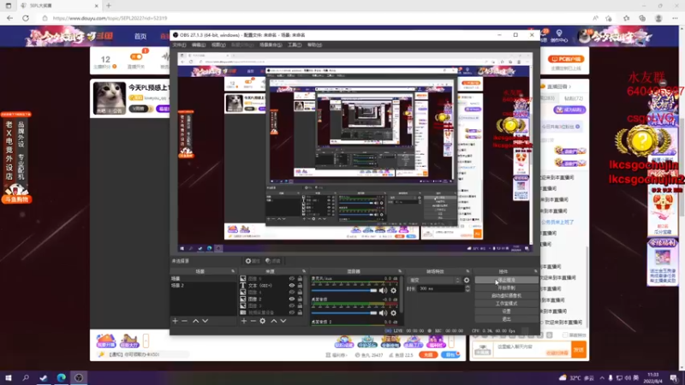The image size is (685, 385).
Task: Open OBS 设置 settings button
Action: [506, 311]
